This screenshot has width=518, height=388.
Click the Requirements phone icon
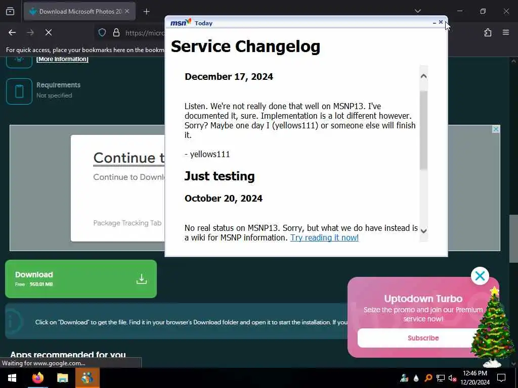(x=19, y=91)
